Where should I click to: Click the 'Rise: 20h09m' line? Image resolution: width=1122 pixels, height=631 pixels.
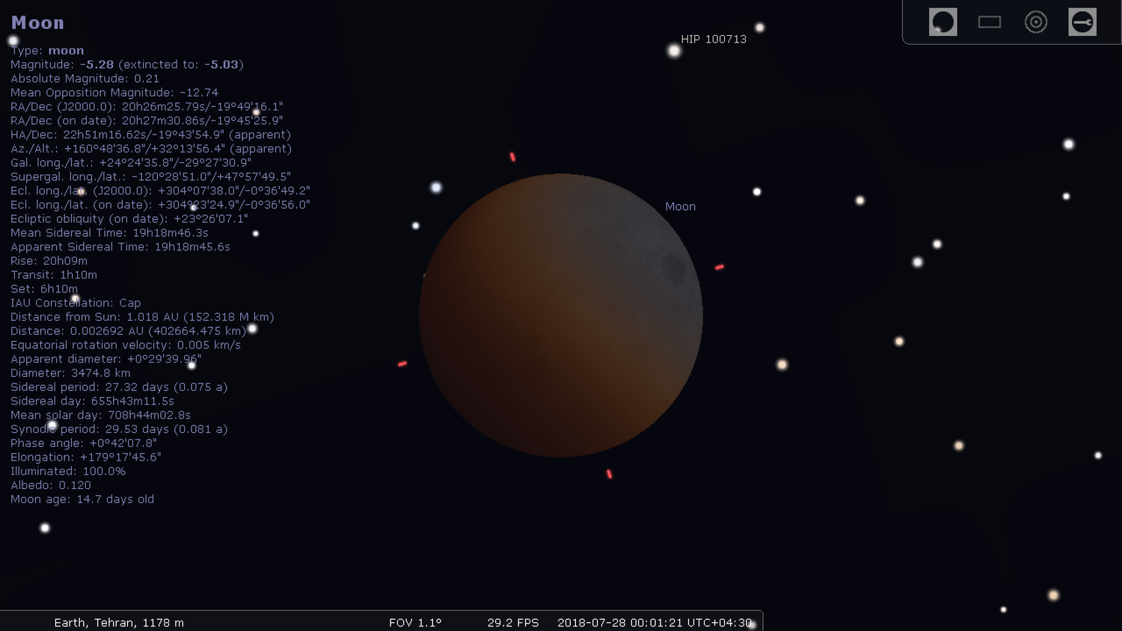49,261
